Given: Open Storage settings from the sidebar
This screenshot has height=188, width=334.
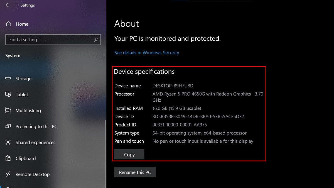Looking at the screenshot, I should 23,79.
